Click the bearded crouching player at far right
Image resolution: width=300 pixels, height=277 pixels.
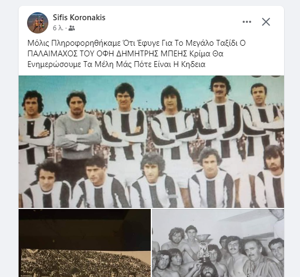(x=271, y=177)
